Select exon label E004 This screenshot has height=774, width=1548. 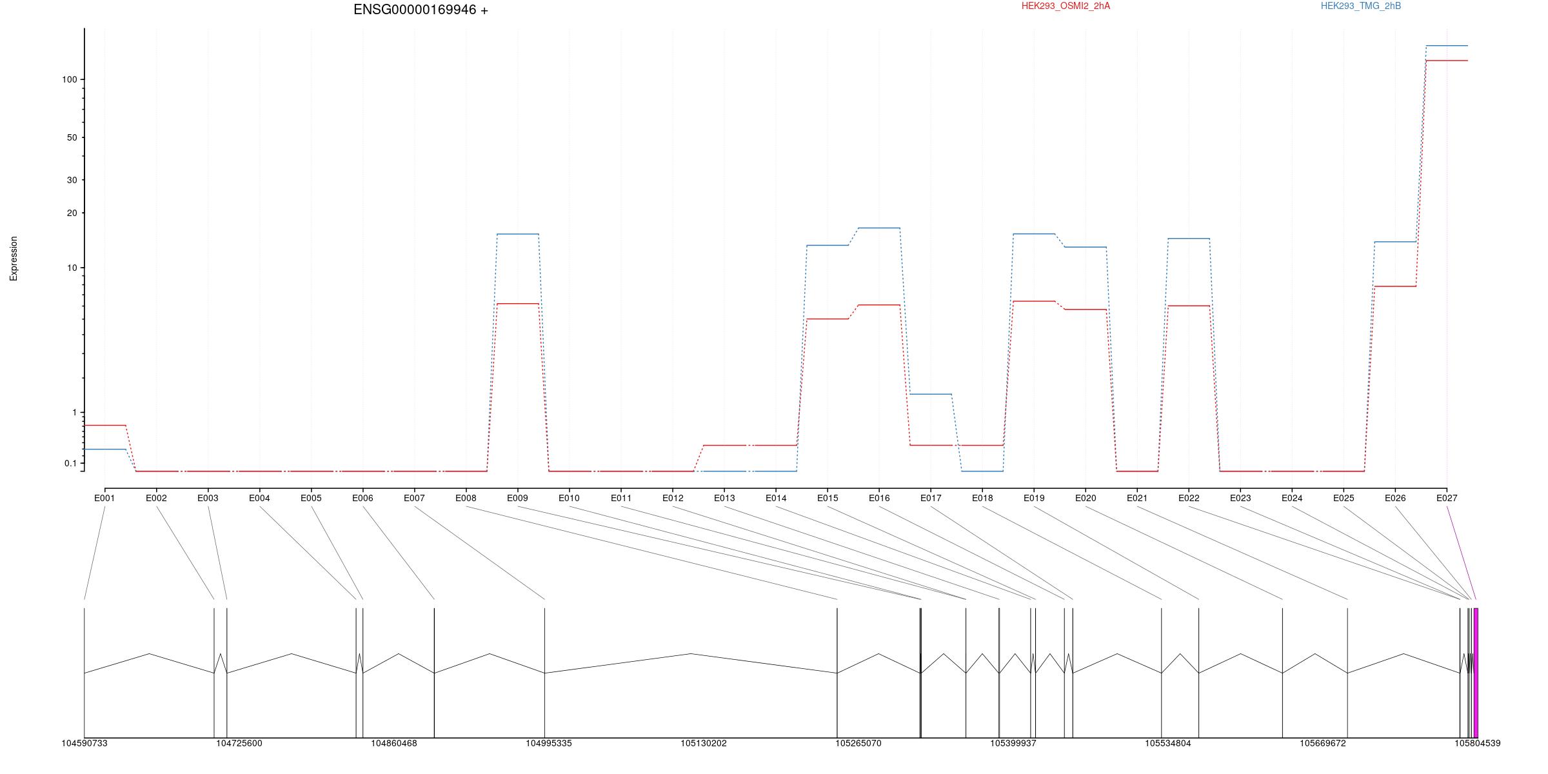259,498
